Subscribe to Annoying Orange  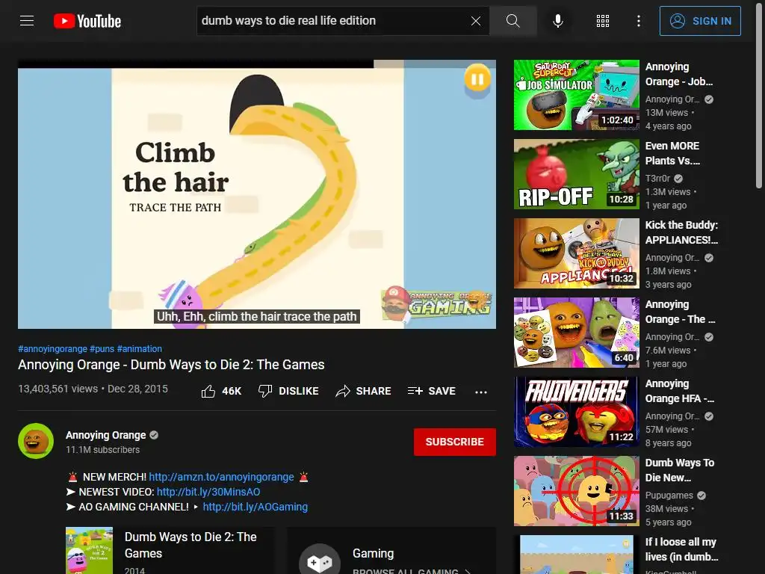point(455,442)
